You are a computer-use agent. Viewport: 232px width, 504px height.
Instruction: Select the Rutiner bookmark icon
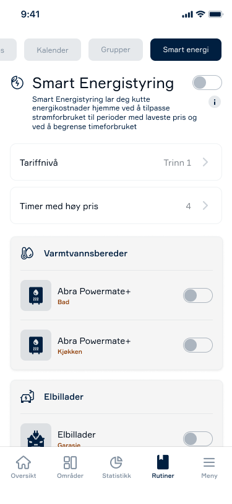pyautogui.click(x=163, y=462)
